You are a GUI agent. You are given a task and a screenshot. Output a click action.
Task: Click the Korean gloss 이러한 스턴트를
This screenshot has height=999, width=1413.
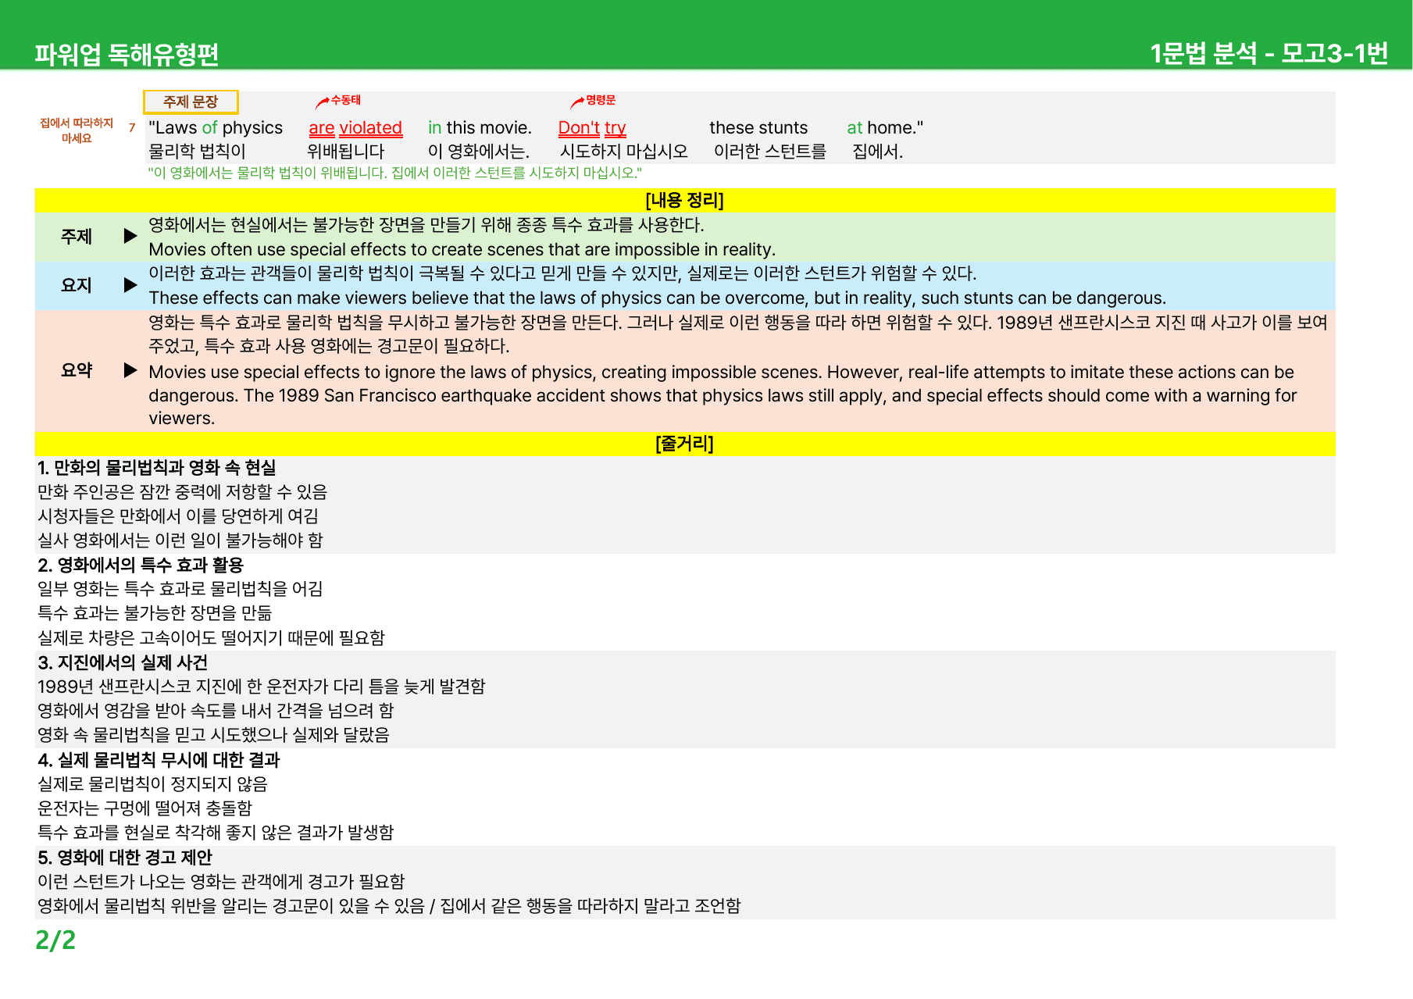tap(770, 151)
